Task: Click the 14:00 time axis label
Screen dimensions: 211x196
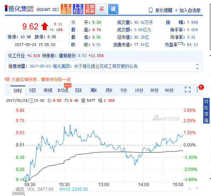Action: 144,185
